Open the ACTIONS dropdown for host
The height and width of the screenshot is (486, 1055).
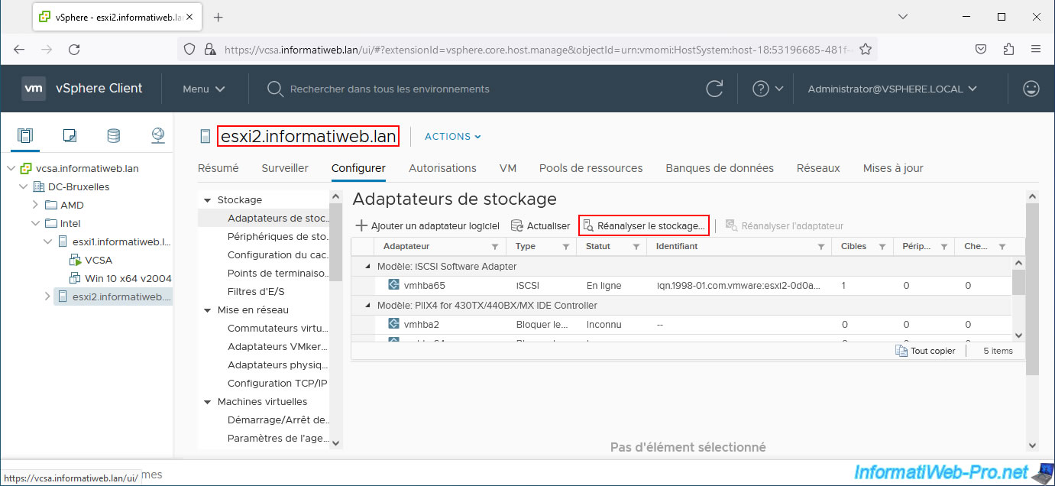coord(453,137)
